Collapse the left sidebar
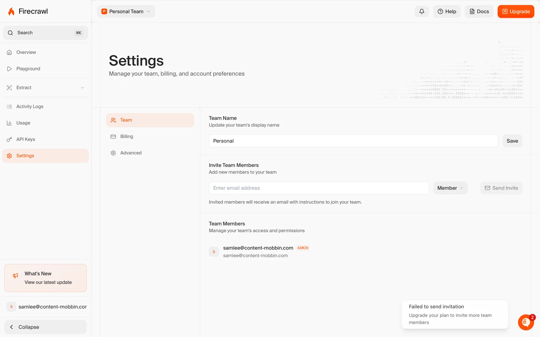540x337 pixels. tap(45, 327)
